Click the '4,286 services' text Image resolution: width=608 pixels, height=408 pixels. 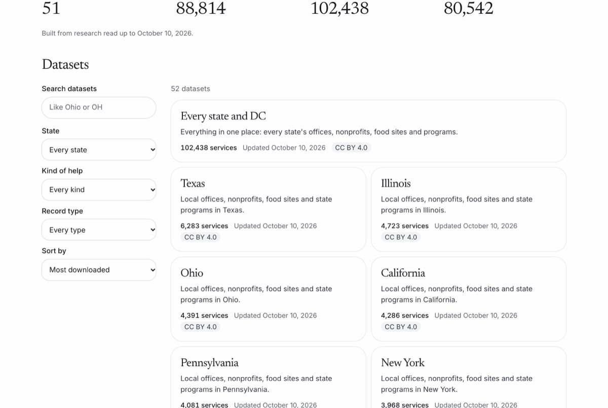point(405,315)
